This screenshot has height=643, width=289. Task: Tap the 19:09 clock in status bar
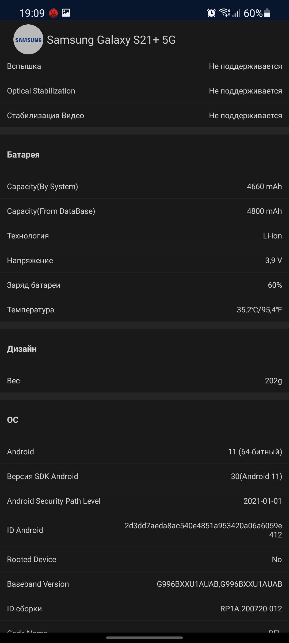(x=32, y=13)
